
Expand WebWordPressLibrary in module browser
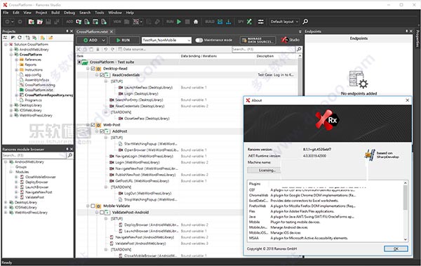coord(6,213)
